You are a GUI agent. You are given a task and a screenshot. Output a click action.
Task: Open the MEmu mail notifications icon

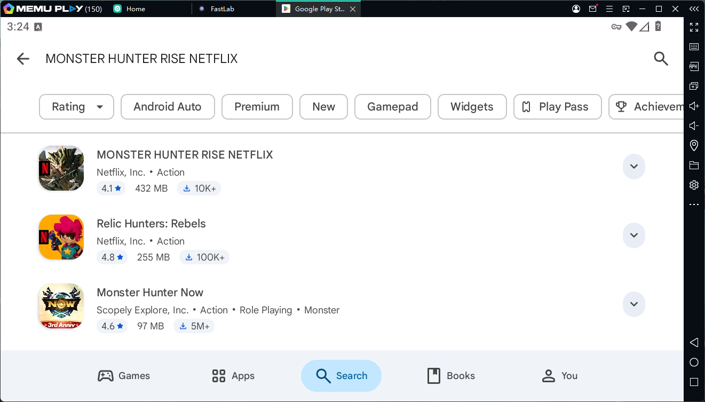592,9
